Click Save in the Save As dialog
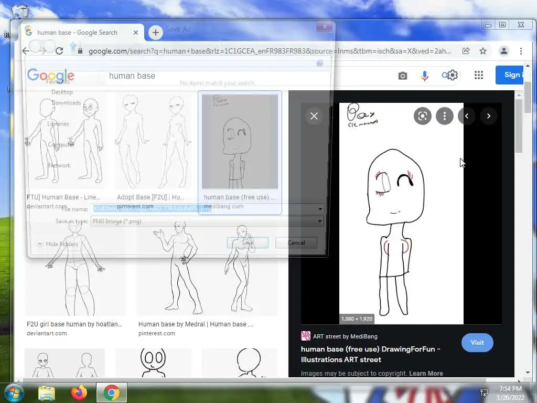Image resolution: width=537 pixels, height=403 pixels. click(x=248, y=242)
